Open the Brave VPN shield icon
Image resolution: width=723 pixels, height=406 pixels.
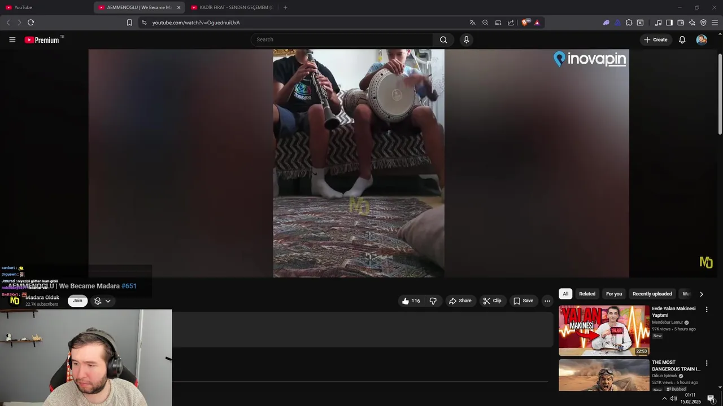tap(703, 23)
